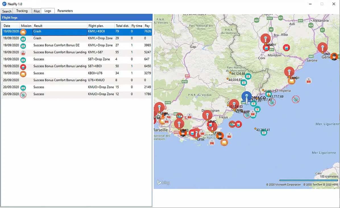Sort the logs by the Date column header
The image size is (340, 208).
[x=7, y=26]
